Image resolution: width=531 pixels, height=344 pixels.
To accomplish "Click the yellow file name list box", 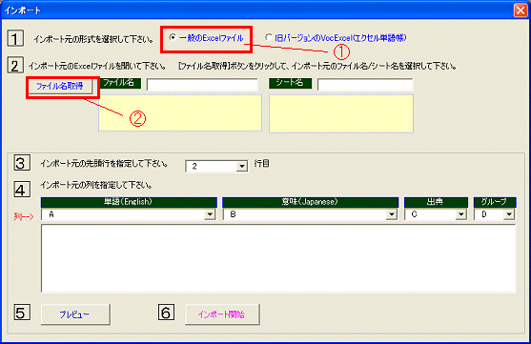I will tap(180, 112).
